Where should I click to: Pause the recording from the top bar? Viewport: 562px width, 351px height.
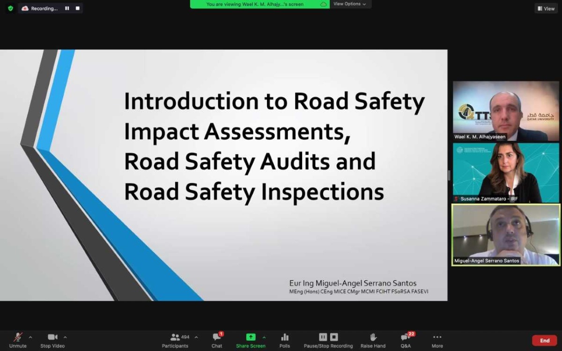coord(67,8)
